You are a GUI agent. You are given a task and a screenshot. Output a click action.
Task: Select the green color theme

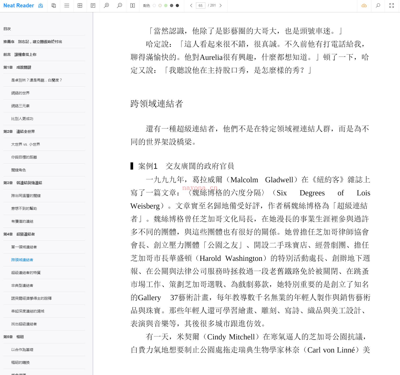click(166, 5)
